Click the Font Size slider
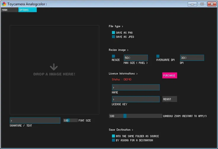This screenshot has height=149, width=218. pos(70,120)
